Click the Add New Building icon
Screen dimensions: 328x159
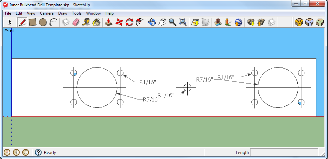point(218,22)
